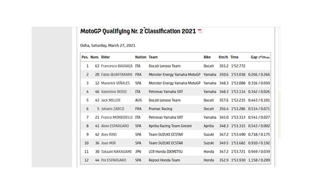Click the Km/h column header
325x185 pixels.
(222, 57)
